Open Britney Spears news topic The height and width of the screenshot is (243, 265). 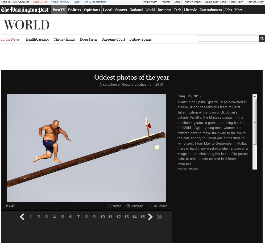140,39
